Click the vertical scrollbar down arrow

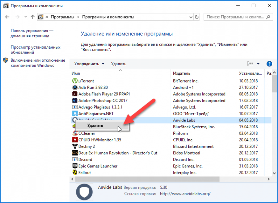[x=274, y=173]
